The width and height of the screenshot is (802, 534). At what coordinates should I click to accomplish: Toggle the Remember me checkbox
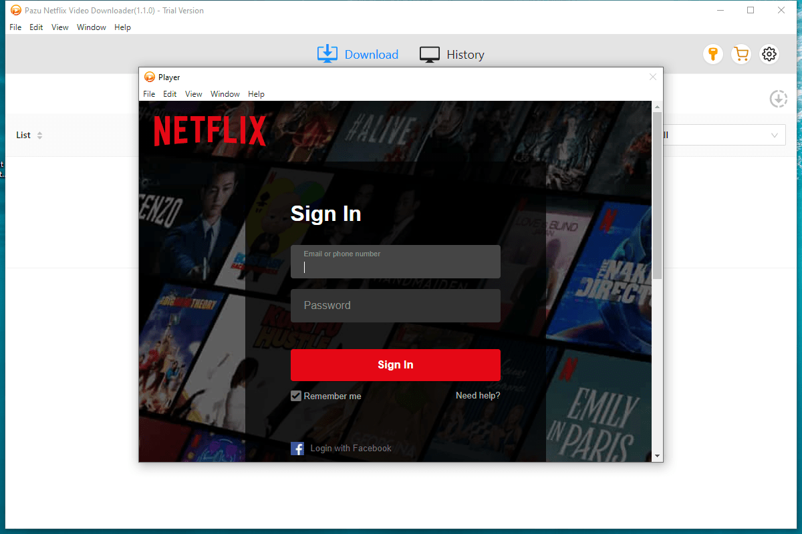click(296, 396)
